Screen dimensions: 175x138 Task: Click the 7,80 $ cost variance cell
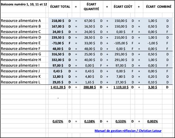click(x=121, y=77)
